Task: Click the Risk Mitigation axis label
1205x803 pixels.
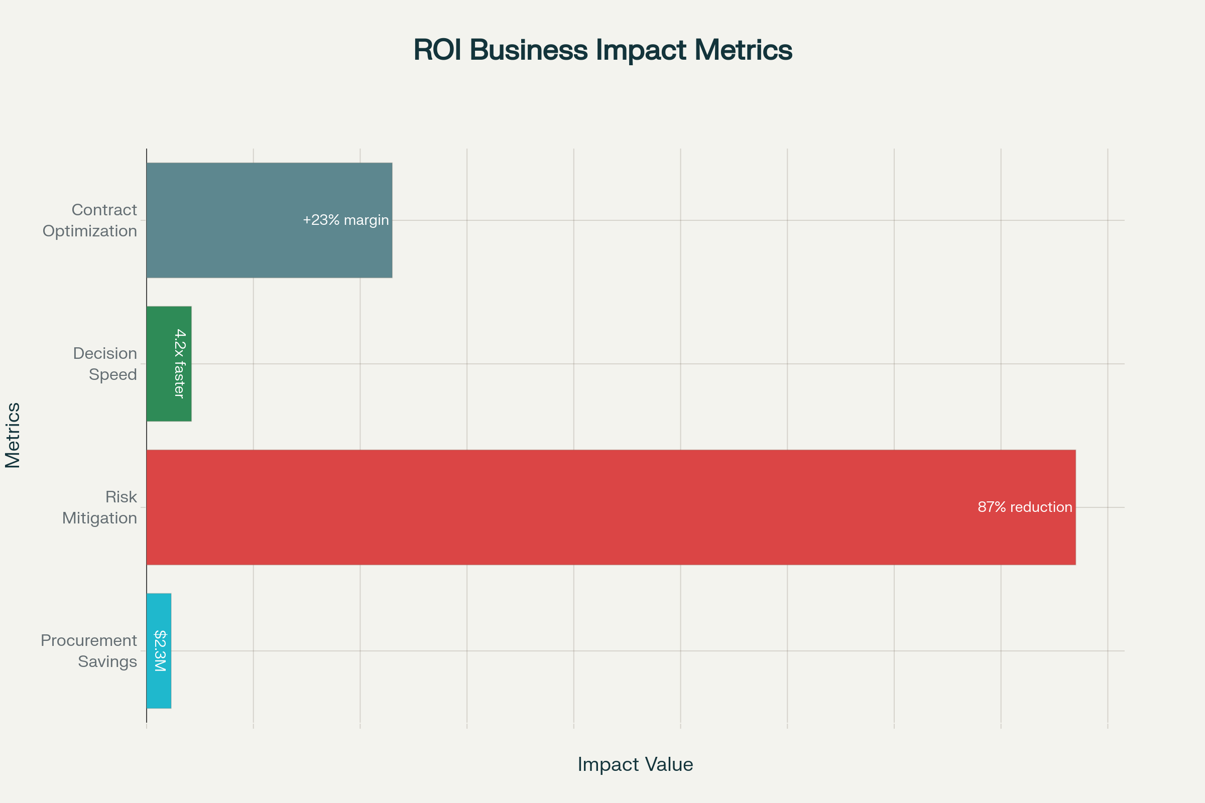Action: pos(100,507)
